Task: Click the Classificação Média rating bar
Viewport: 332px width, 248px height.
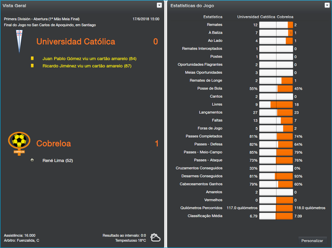Action: click(276, 216)
